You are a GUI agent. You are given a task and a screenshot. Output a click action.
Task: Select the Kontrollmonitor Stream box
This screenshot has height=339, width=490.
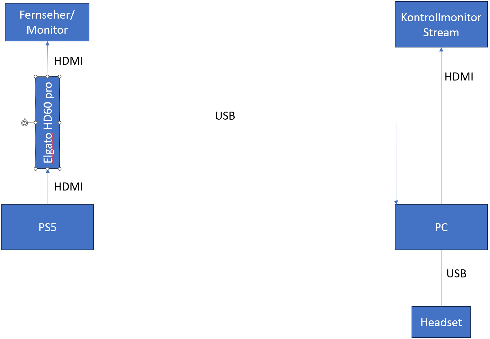pyautogui.click(x=441, y=25)
